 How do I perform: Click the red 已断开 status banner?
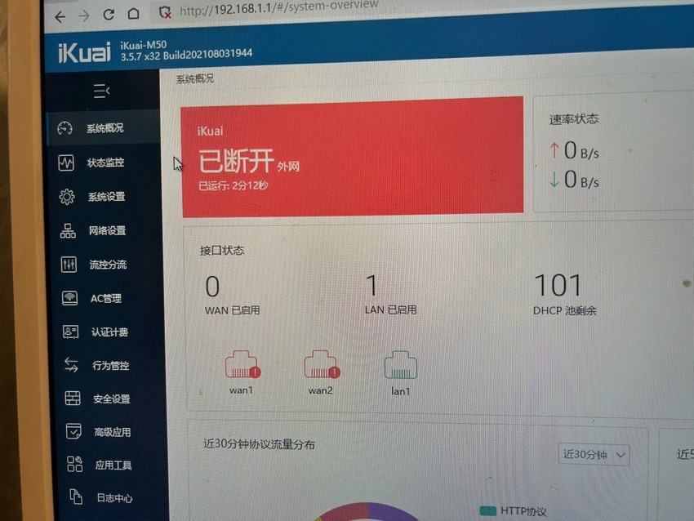coord(353,157)
